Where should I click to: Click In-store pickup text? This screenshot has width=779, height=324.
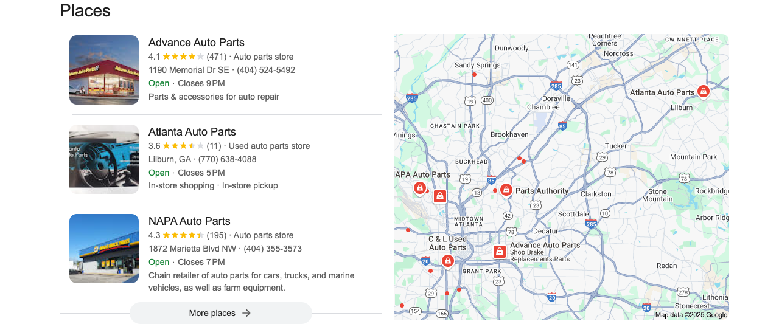click(250, 185)
